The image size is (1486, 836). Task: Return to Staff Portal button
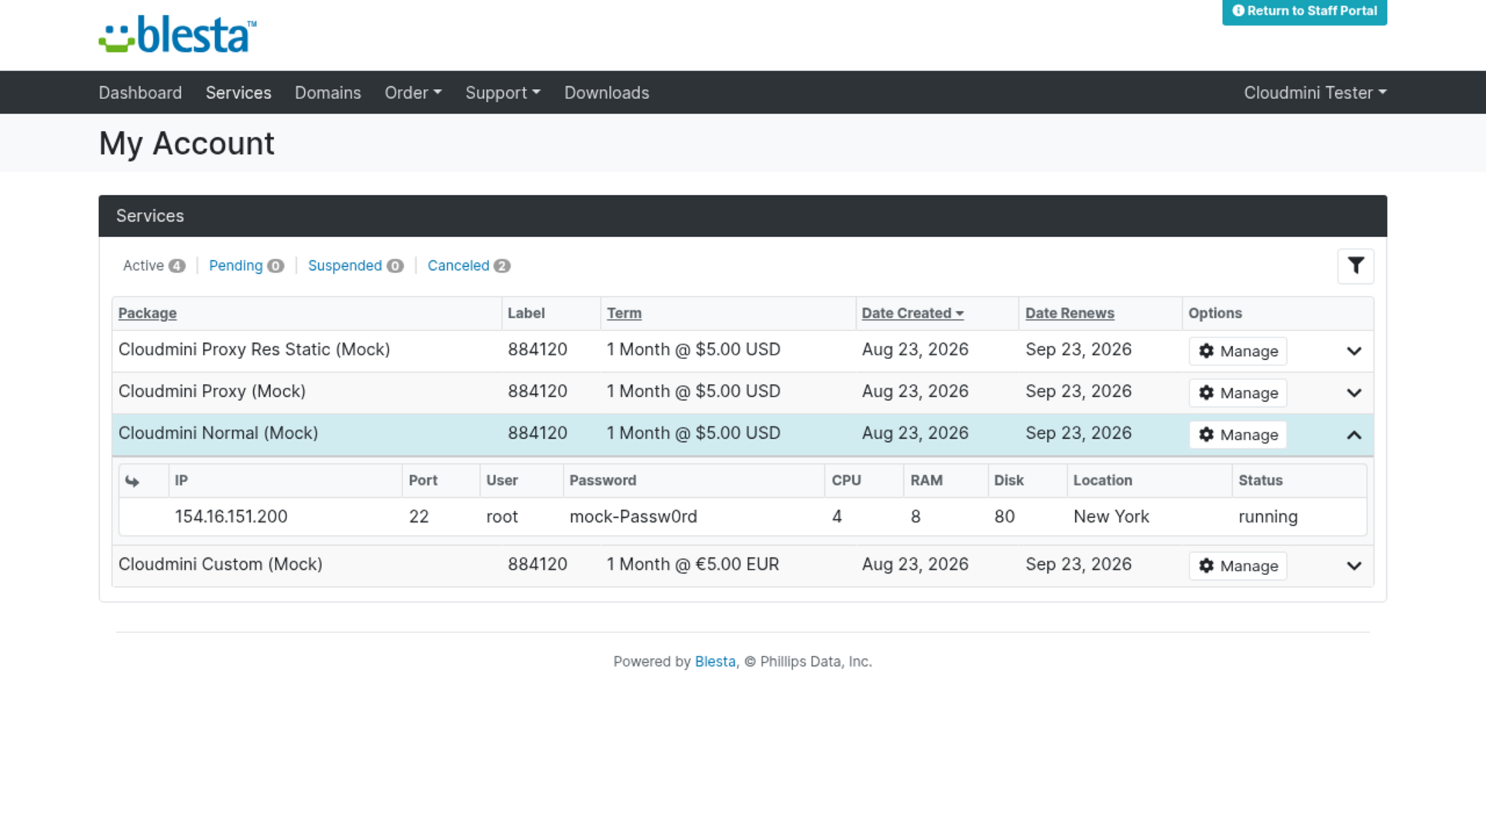[1304, 12]
